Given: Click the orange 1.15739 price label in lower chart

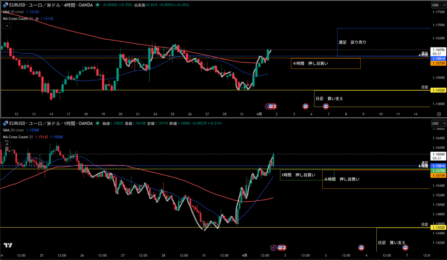Looking at the screenshot, I should point(437,175).
